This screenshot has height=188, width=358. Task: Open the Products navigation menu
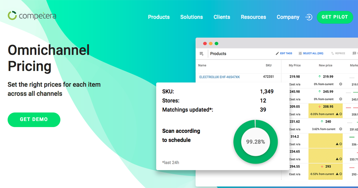coord(159,17)
